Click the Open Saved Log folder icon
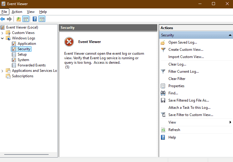The height and width of the screenshot is (162, 233). pos(163,43)
